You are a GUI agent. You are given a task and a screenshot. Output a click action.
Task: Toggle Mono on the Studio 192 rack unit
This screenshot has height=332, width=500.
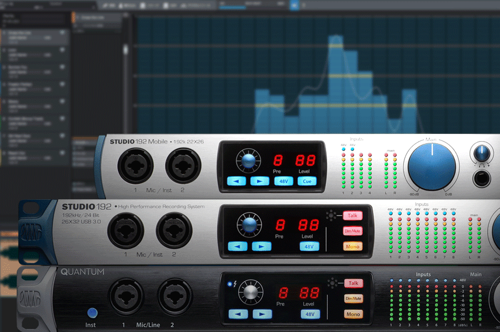(x=352, y=247)
